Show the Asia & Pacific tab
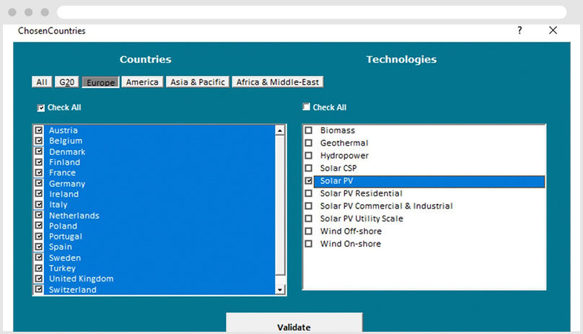Image resolution: width=583 pixels, height=334 pixels. [x=198, y=82]
